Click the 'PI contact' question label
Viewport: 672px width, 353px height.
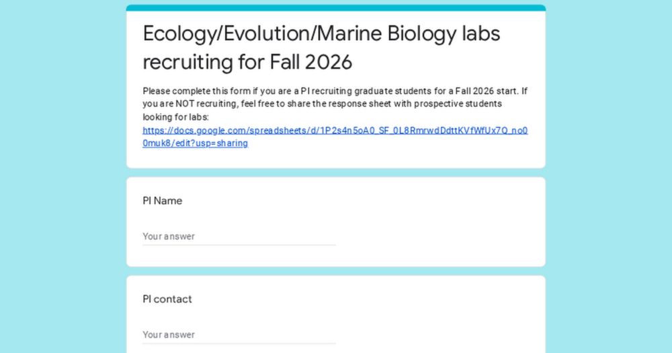tap(167, 299)
